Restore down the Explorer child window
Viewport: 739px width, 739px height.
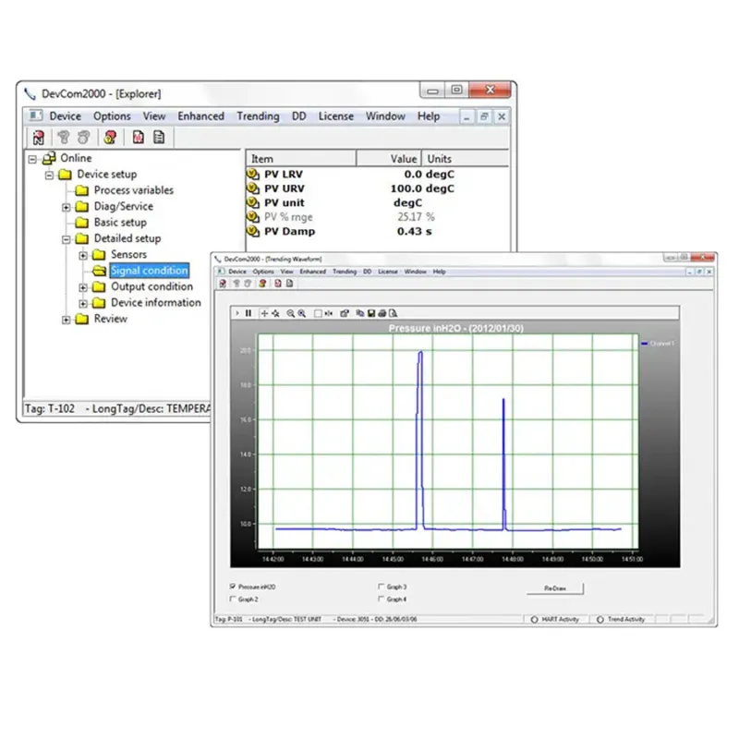[484, 116]
